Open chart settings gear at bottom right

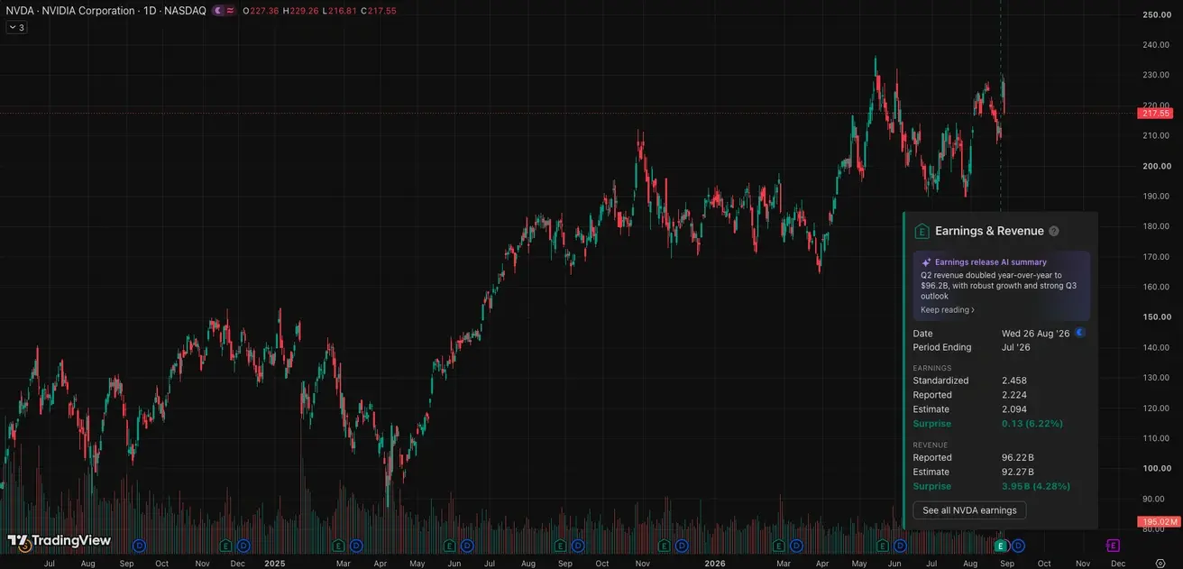[1160, 563]
